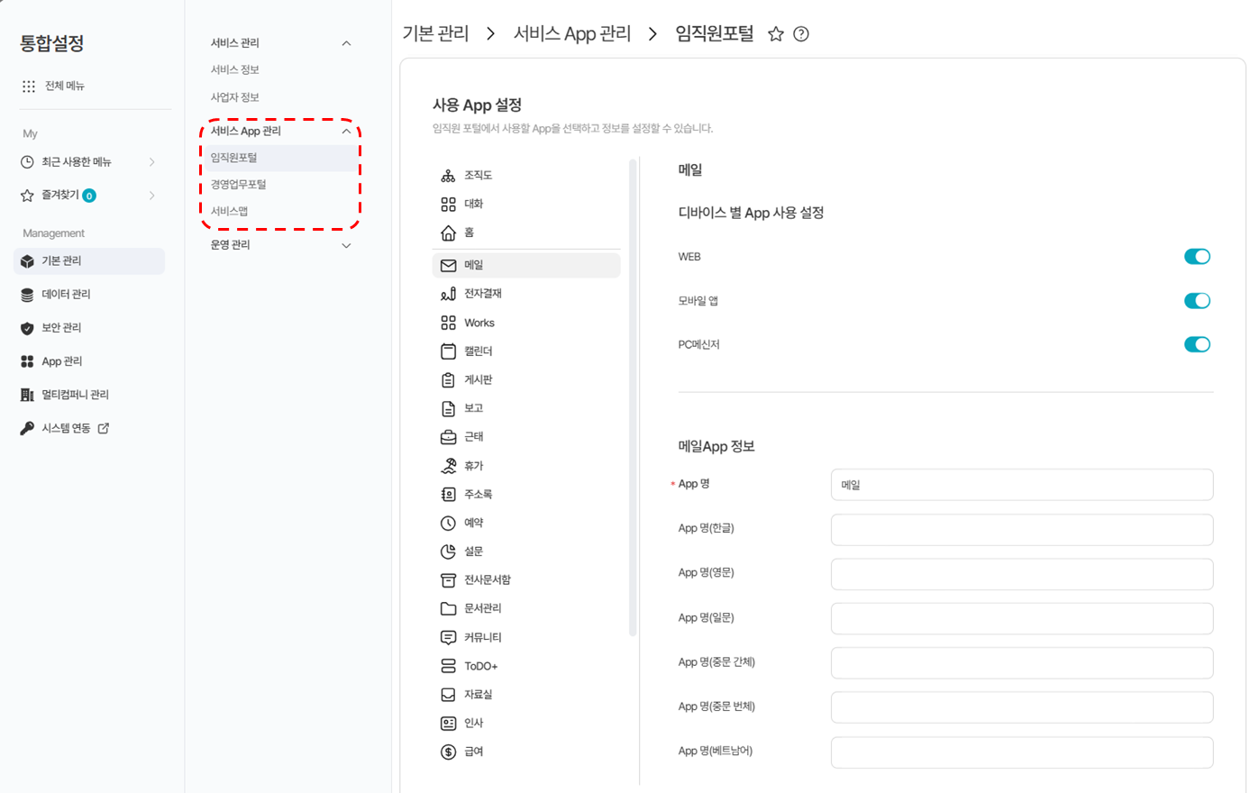Choose the 휴가 app icon
The image size is (1259, 793).
(x=448, y=466)
